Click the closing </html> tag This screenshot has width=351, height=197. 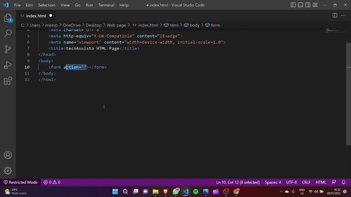point(47,79)
